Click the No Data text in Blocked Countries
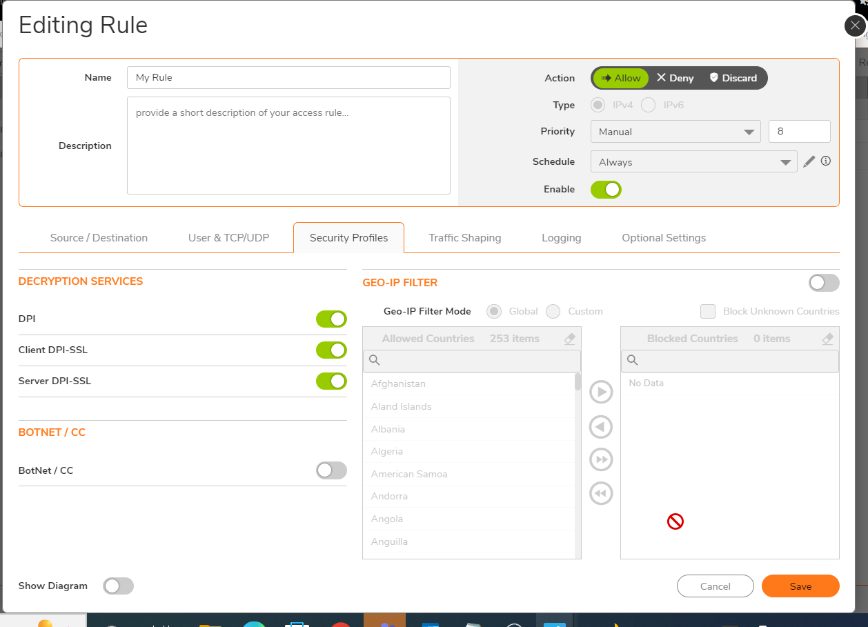 647,383
